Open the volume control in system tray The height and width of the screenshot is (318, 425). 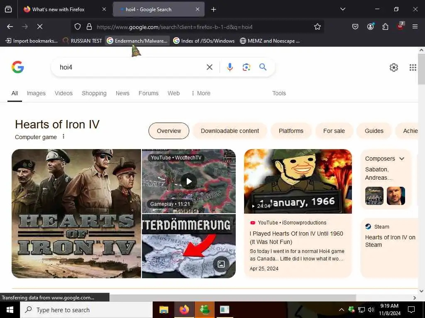pos(371,310)
